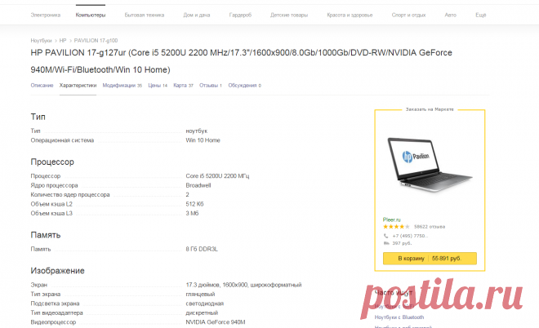Switch to the Карта tab

coord(183,86)
